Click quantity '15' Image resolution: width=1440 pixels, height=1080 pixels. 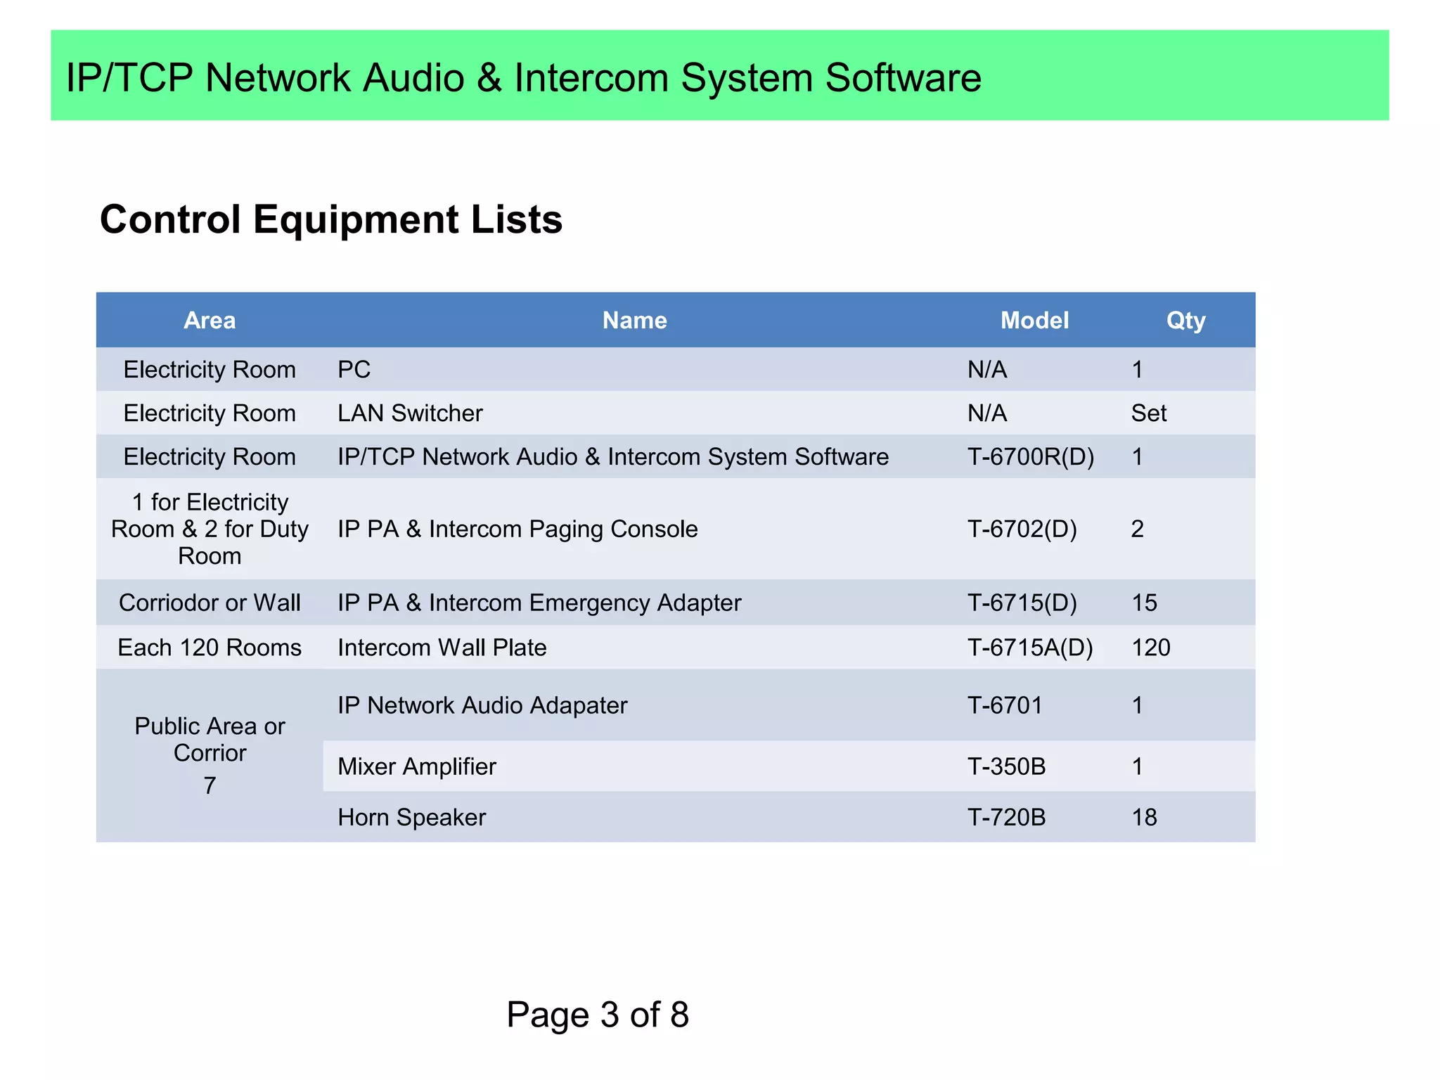1144,603
